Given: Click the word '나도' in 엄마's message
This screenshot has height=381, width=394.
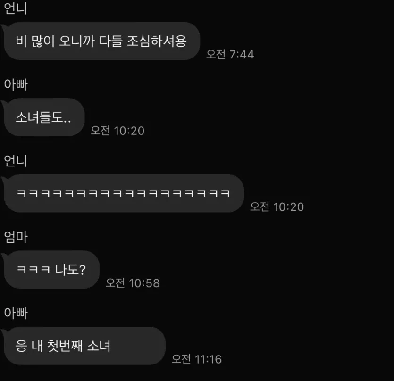Looking at the screenshot, I should click(67, 270).
